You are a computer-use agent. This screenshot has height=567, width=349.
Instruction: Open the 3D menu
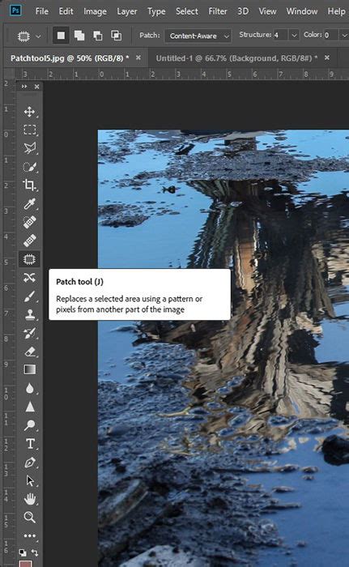243,11
